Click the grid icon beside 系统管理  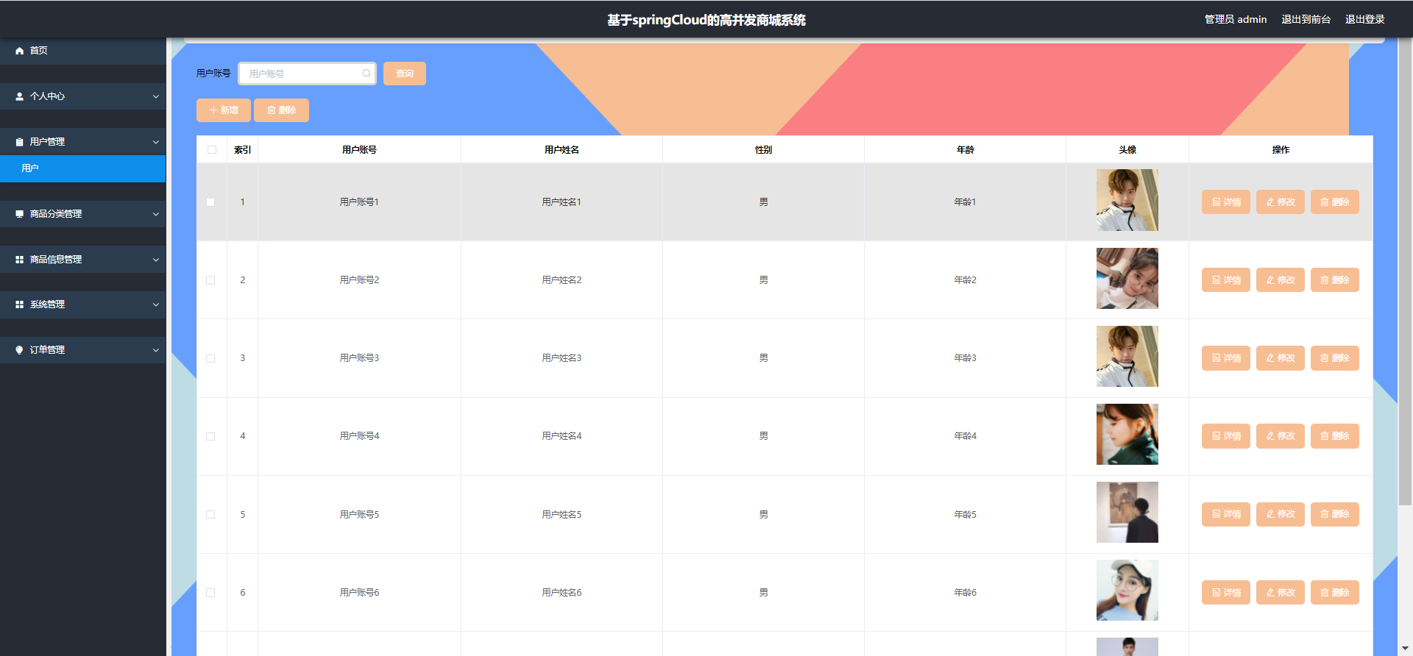point(20,304)
